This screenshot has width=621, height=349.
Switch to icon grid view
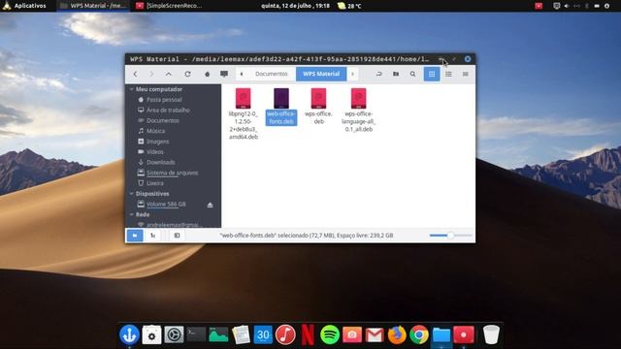(x=432, y=74)
